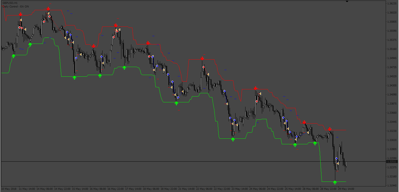
Task: Click price label 1.36020
Action: pos(392,13)
